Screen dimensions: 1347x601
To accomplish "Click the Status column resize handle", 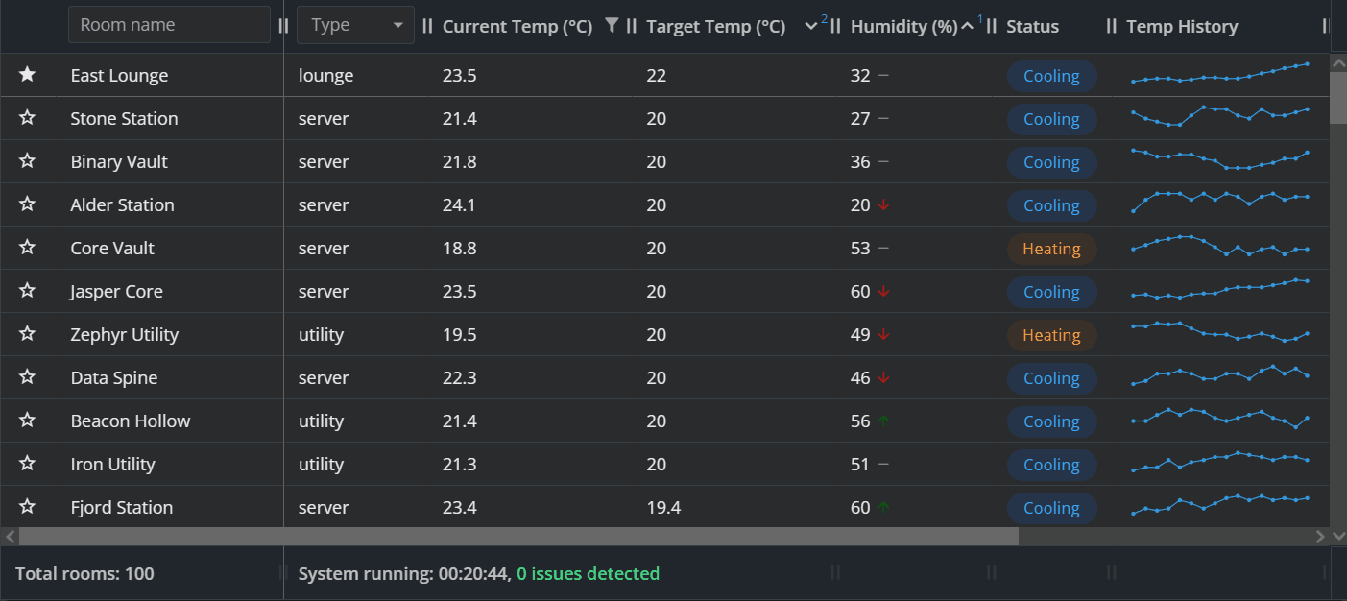I will point(1112,26).
